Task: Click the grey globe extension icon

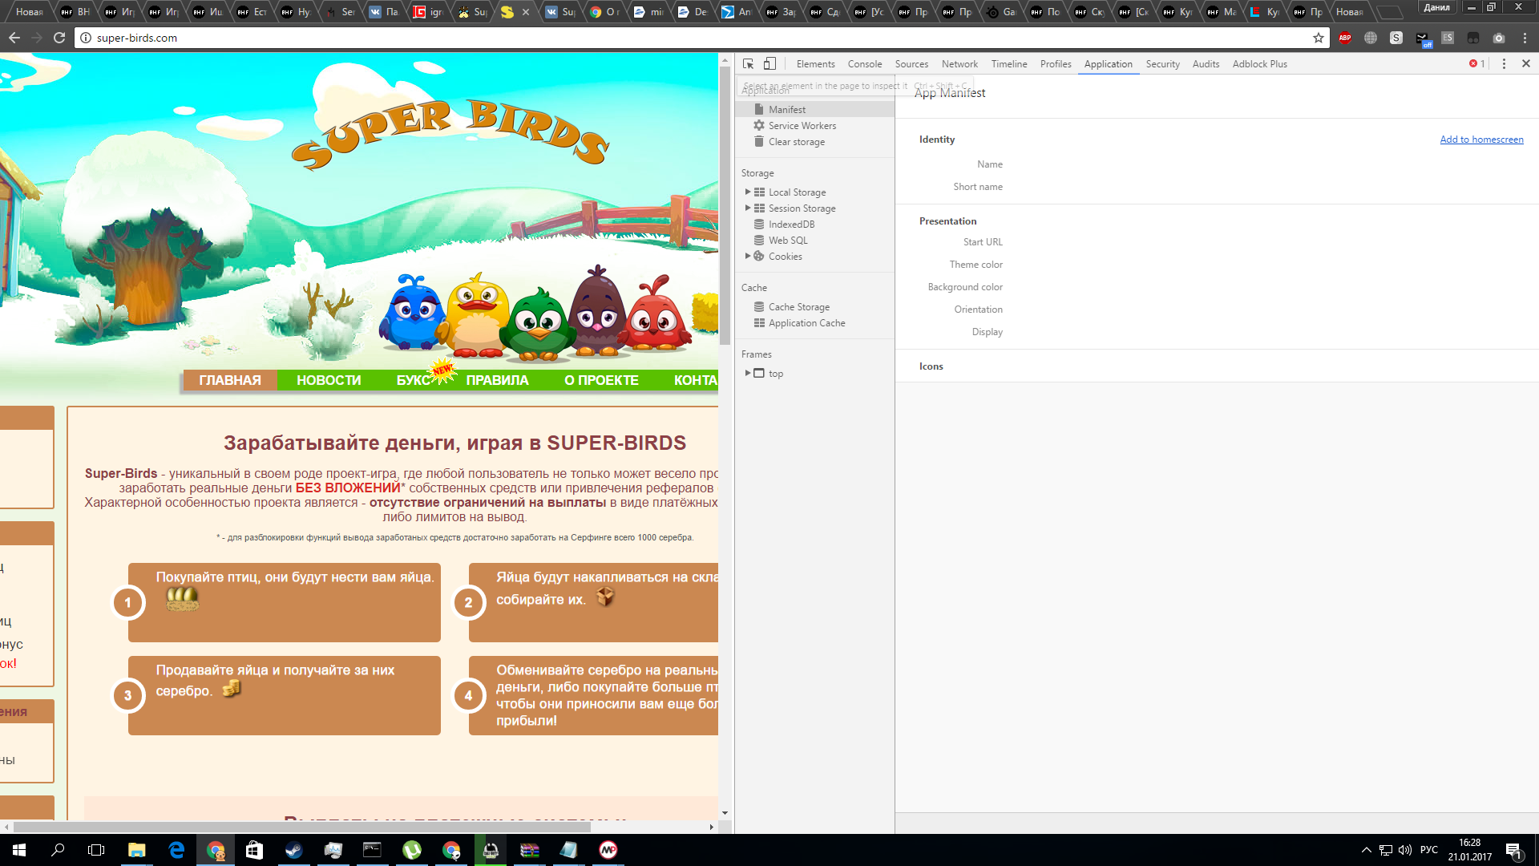Action: 1371,38
